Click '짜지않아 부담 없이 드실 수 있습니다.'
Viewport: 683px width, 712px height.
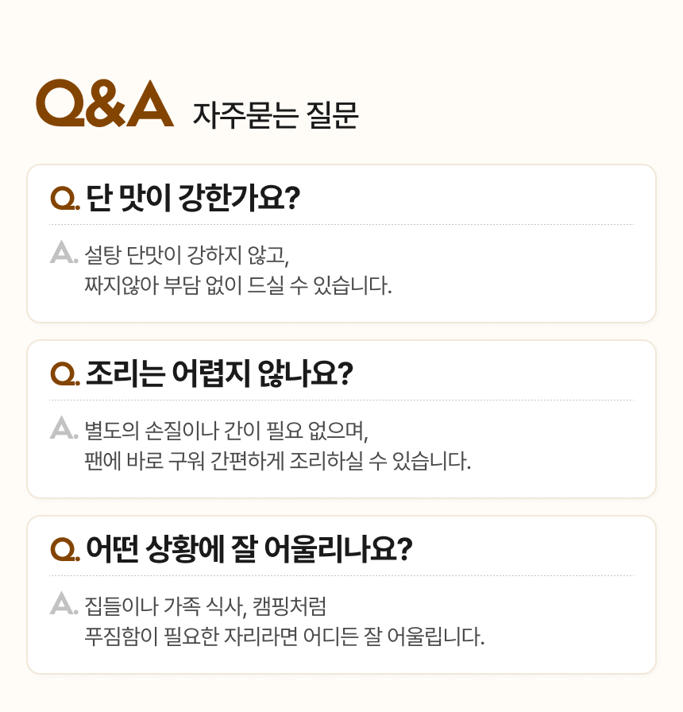click(x=238, y=284)
